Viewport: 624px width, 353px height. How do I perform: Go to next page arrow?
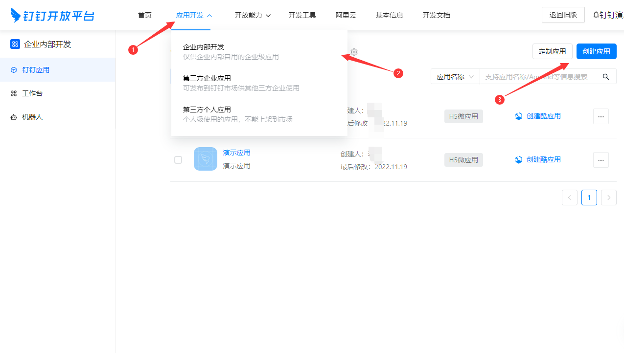608,198
